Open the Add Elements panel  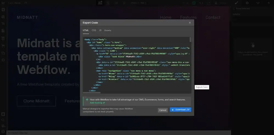pos(3,10)
